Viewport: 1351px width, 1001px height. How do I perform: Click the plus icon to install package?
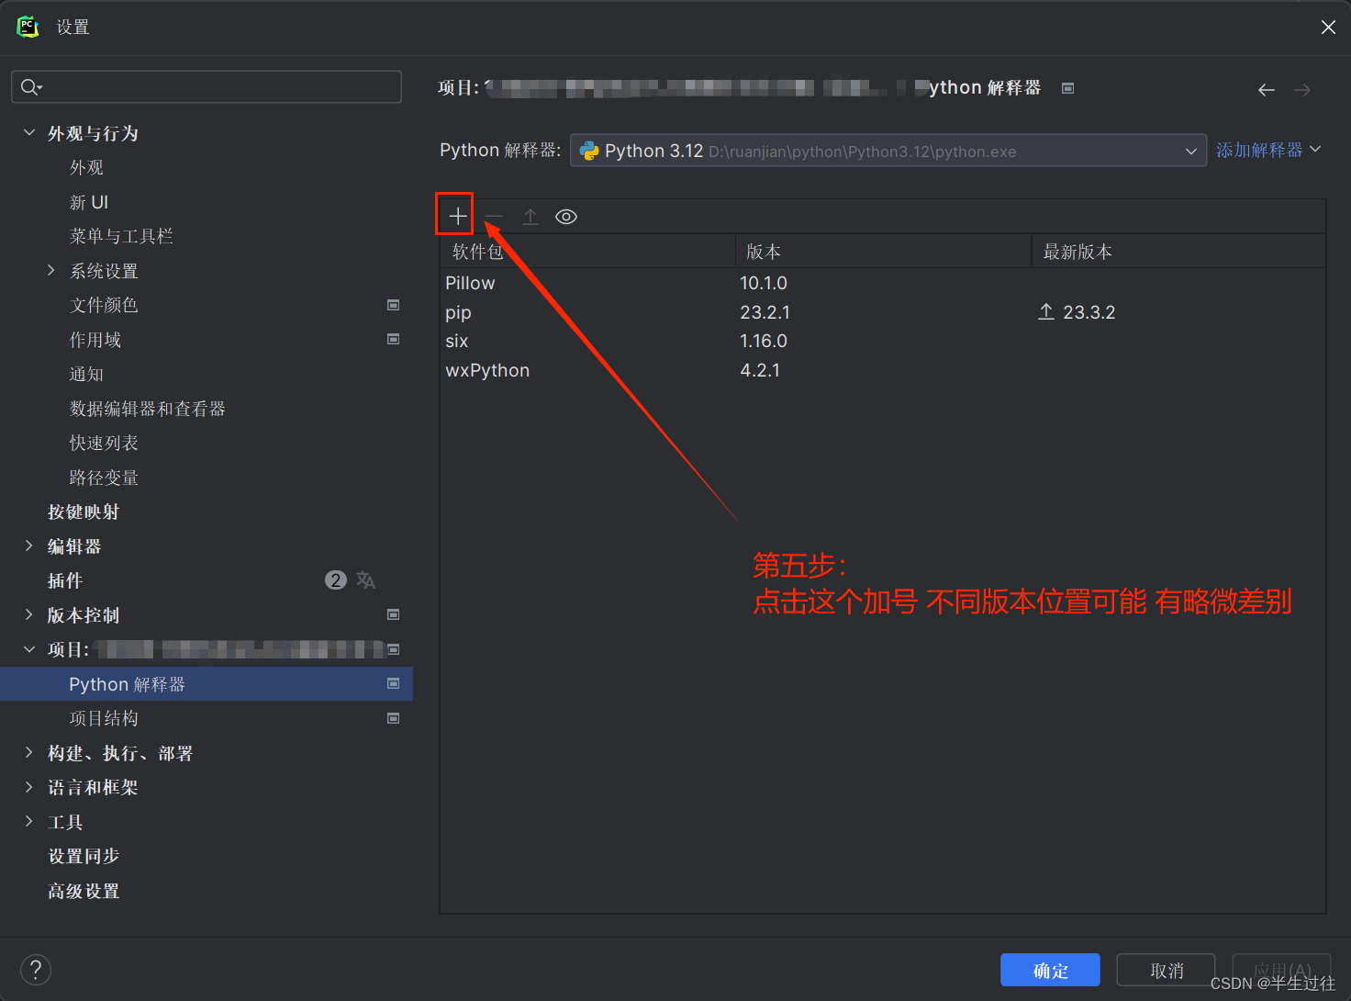click(x=457, y=217)
